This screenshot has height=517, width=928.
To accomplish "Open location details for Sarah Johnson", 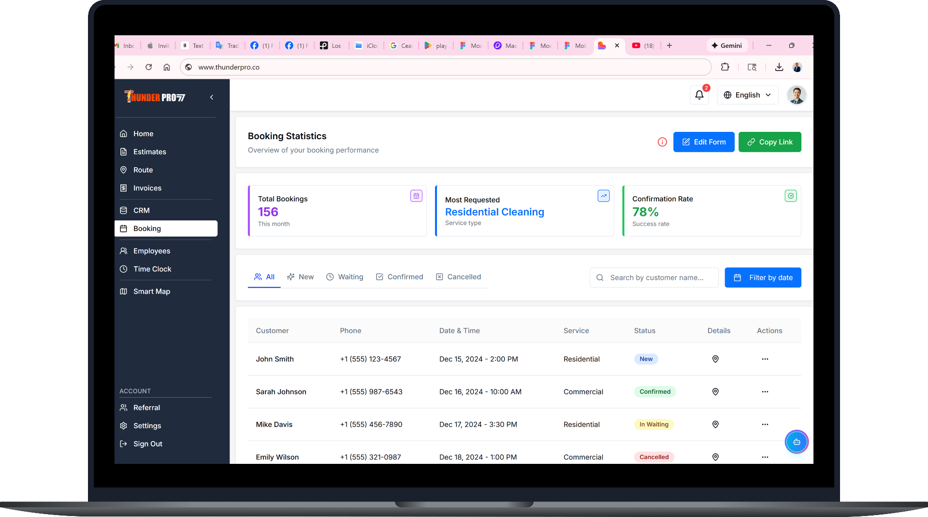I will pyautogui.click(x=715, y=392).
